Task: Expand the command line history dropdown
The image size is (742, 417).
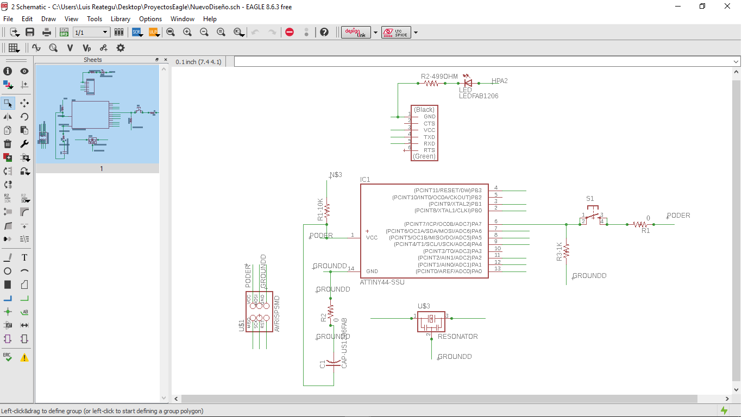Action: coord(736,62)
